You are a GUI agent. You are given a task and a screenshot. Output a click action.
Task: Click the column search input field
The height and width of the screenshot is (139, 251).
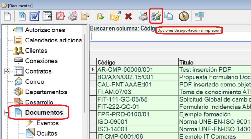(169, 36)
